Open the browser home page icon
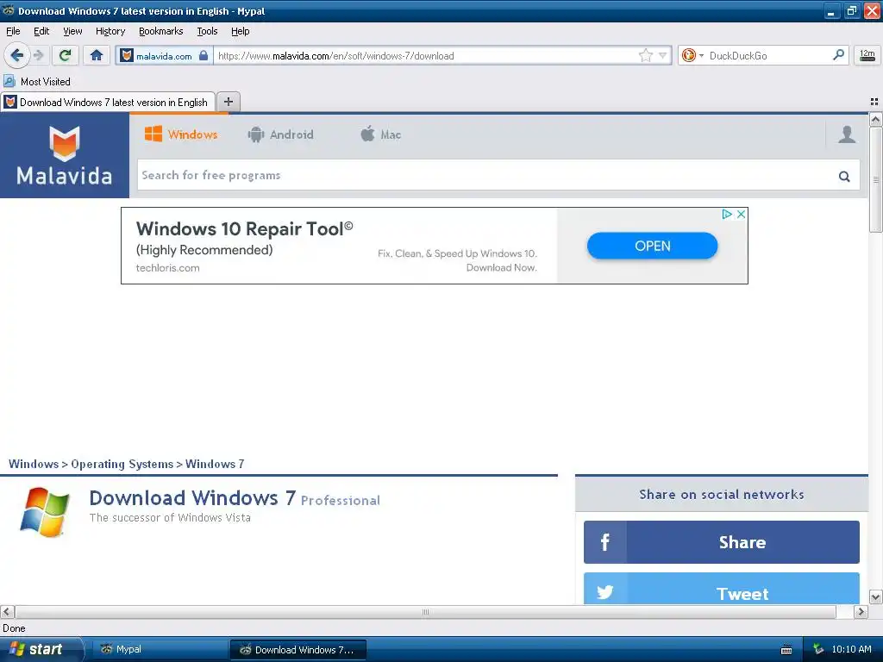The height and width of the screenshot is (662, 883). [97, 55]
